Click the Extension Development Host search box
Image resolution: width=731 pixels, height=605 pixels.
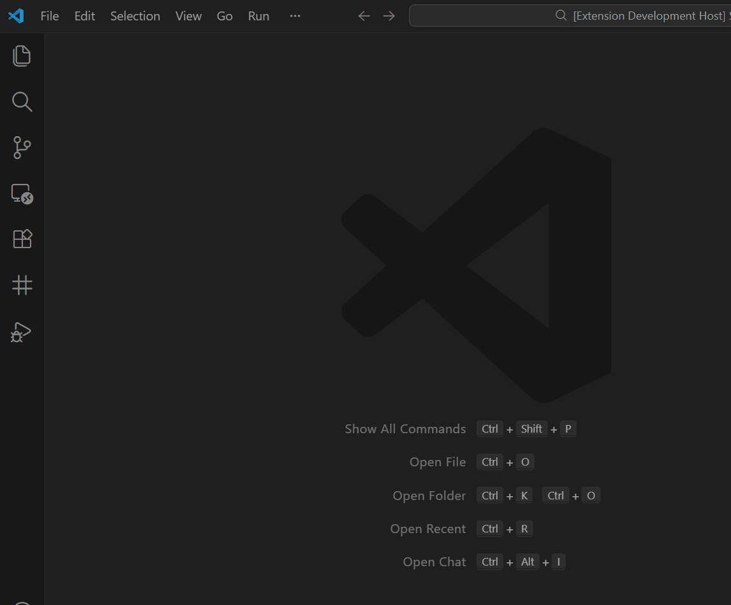(x=569, y=16)
